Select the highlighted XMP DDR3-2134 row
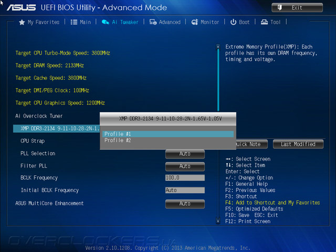This screenshot has width=336, height=252. 57,129
